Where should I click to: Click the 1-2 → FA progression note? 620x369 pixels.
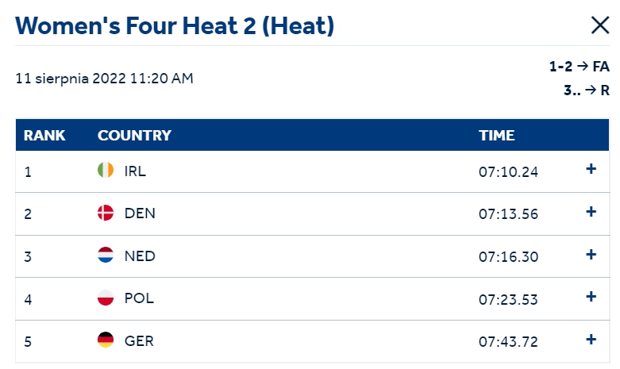pos(580,67)
